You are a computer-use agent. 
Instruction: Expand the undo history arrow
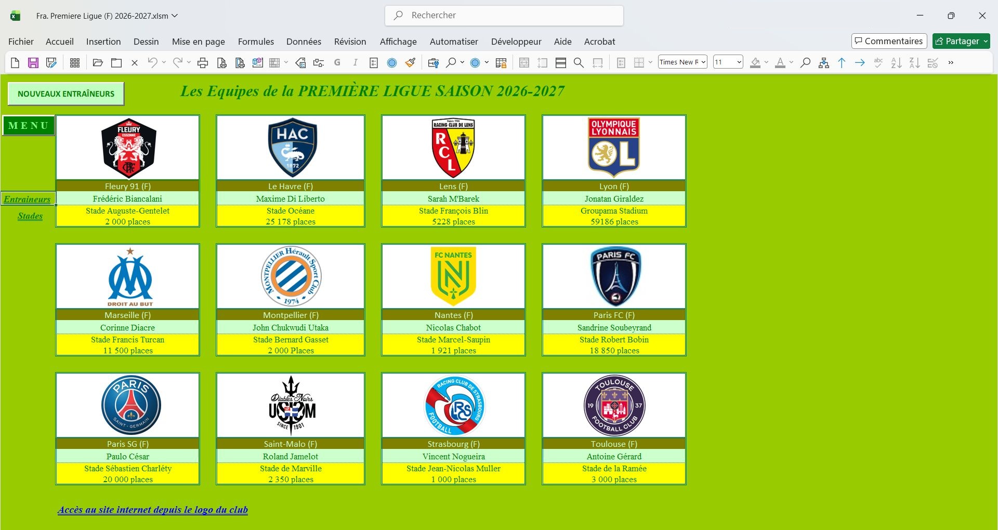(164, 63)
